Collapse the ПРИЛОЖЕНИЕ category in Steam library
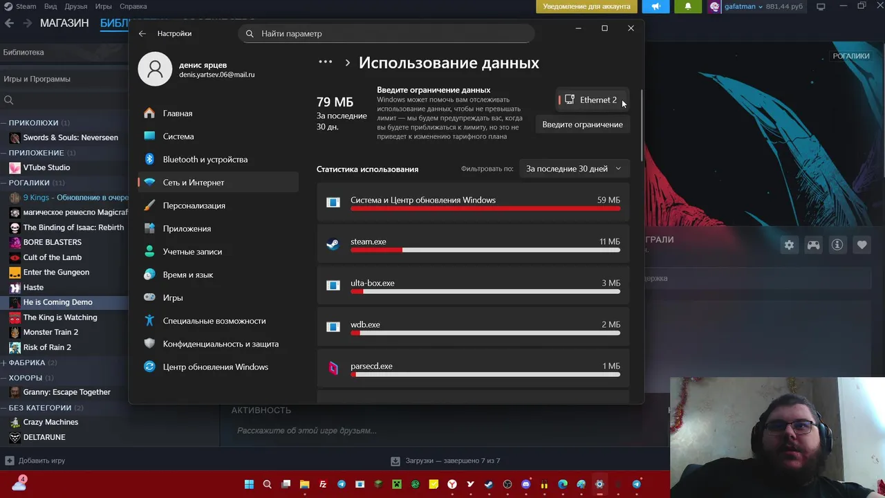Viewport: 885px width, 498px height. point(4,152)
